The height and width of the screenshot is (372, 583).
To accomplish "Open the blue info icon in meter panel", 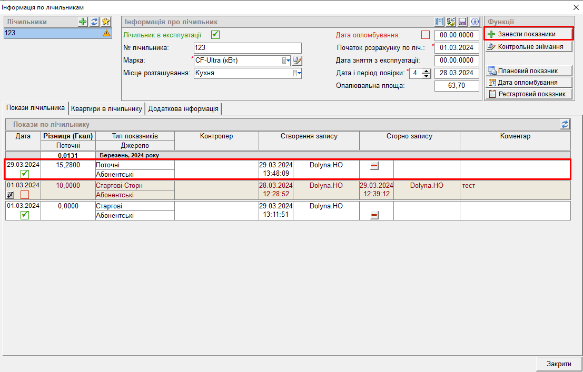I will (475, 22).
